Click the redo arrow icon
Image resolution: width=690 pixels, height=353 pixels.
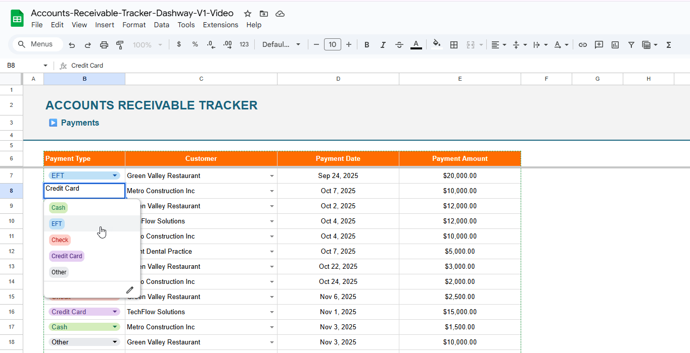88,45
